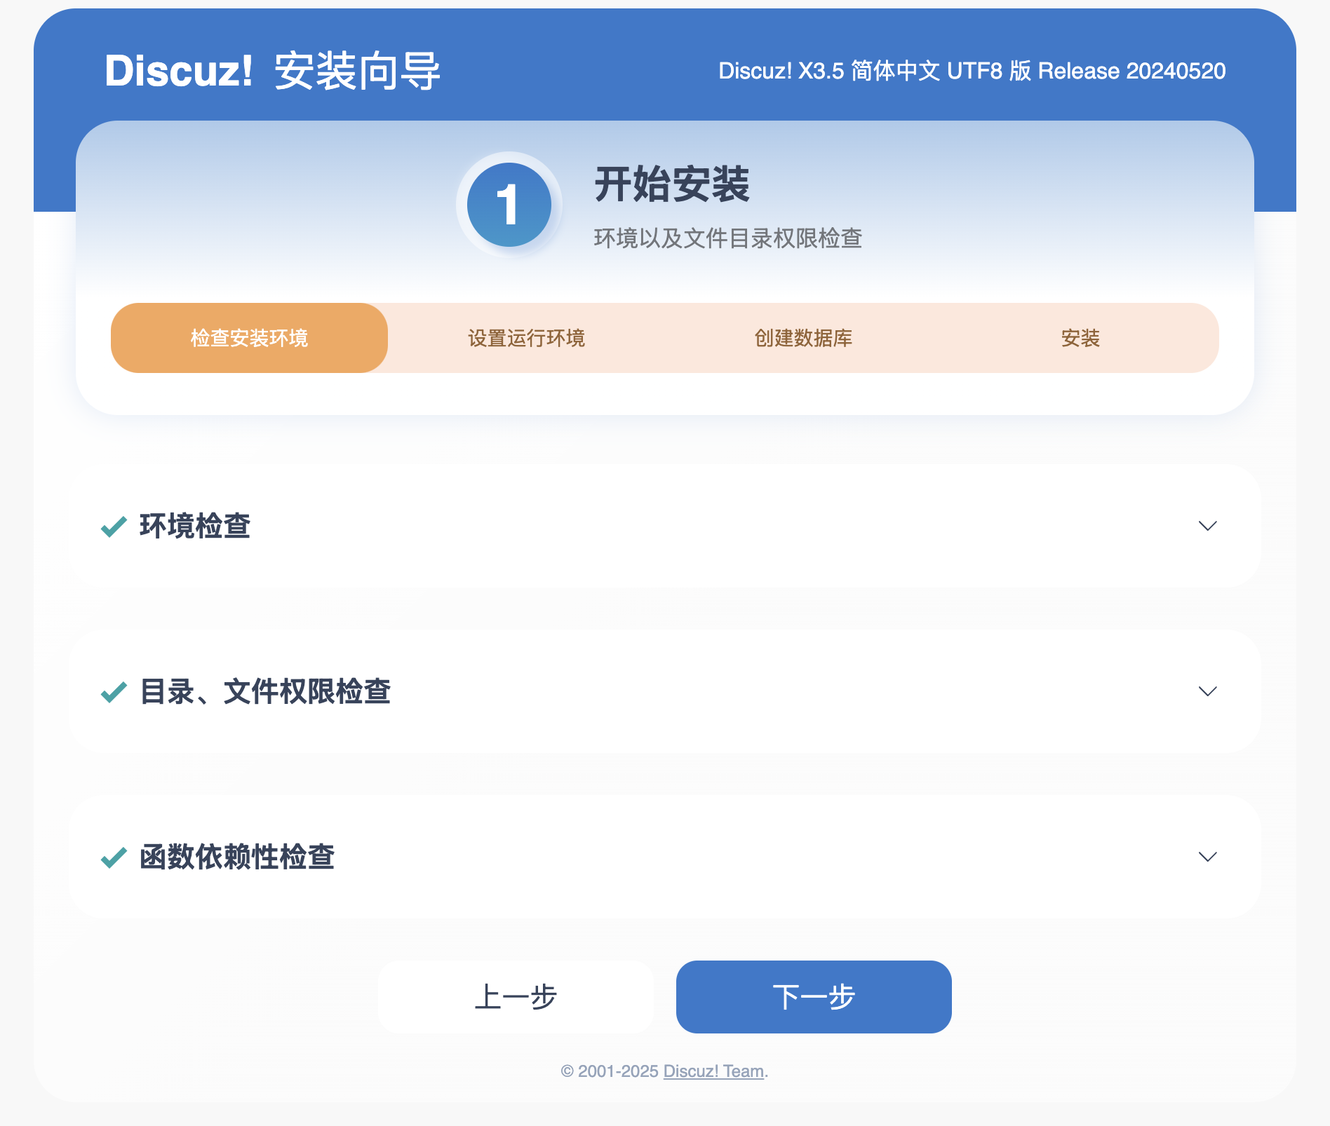The width and height of the screenshot is (1330, 1126).
Task: Click the 环境检查 section title text
Action: (195, 526)
